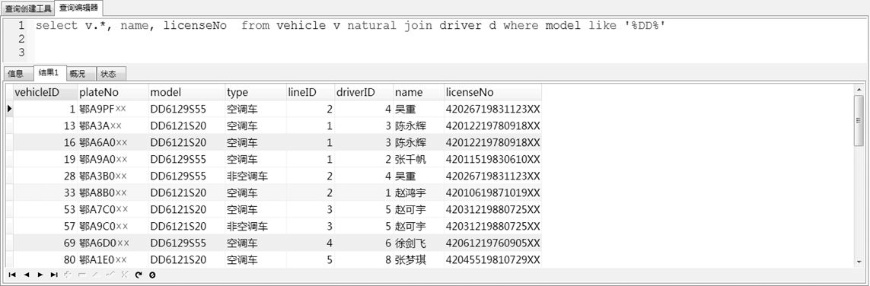This screenshot has width=870, height=286.
Task: Click the delete record minus icon
Action: click(82, 275)
